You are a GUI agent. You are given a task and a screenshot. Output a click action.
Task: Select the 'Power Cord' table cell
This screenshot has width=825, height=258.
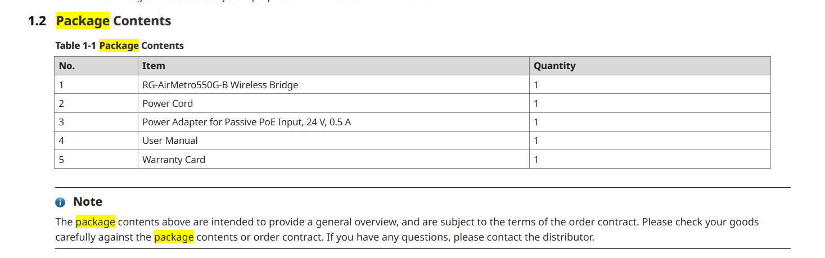[334, 103]
